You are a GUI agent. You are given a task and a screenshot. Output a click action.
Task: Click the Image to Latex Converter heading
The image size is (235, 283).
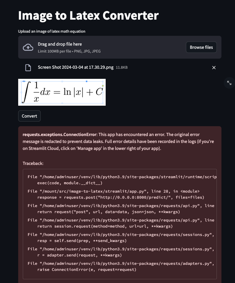(x=88, y=16)
